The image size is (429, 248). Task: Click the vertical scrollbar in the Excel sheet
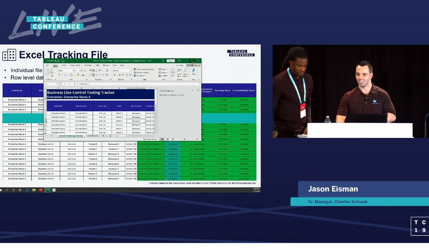156,111
